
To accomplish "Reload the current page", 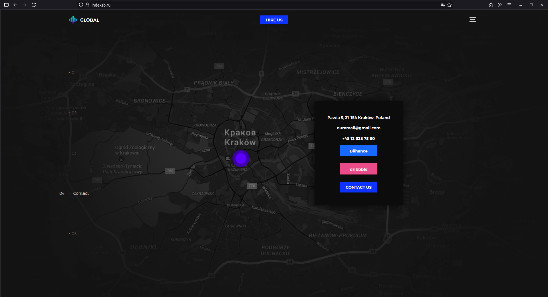I will click(x=34, y=5).
